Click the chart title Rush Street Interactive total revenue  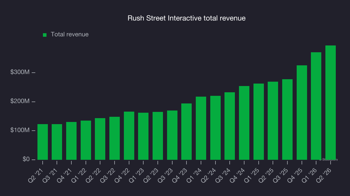(x=186, y=18)
